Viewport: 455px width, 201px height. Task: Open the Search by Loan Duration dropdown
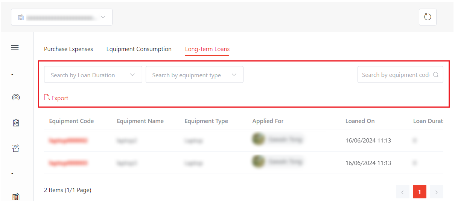(93, 75)
